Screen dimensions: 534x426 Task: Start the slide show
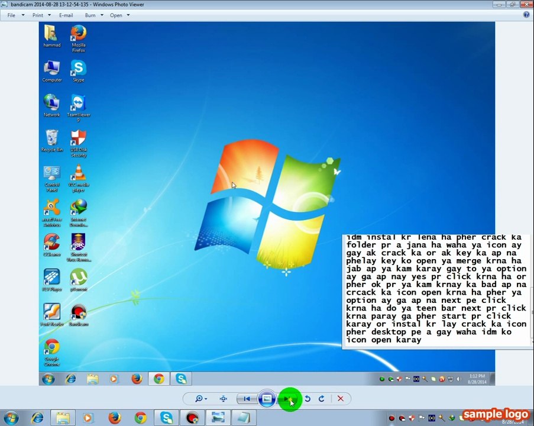tap(267, 399)
